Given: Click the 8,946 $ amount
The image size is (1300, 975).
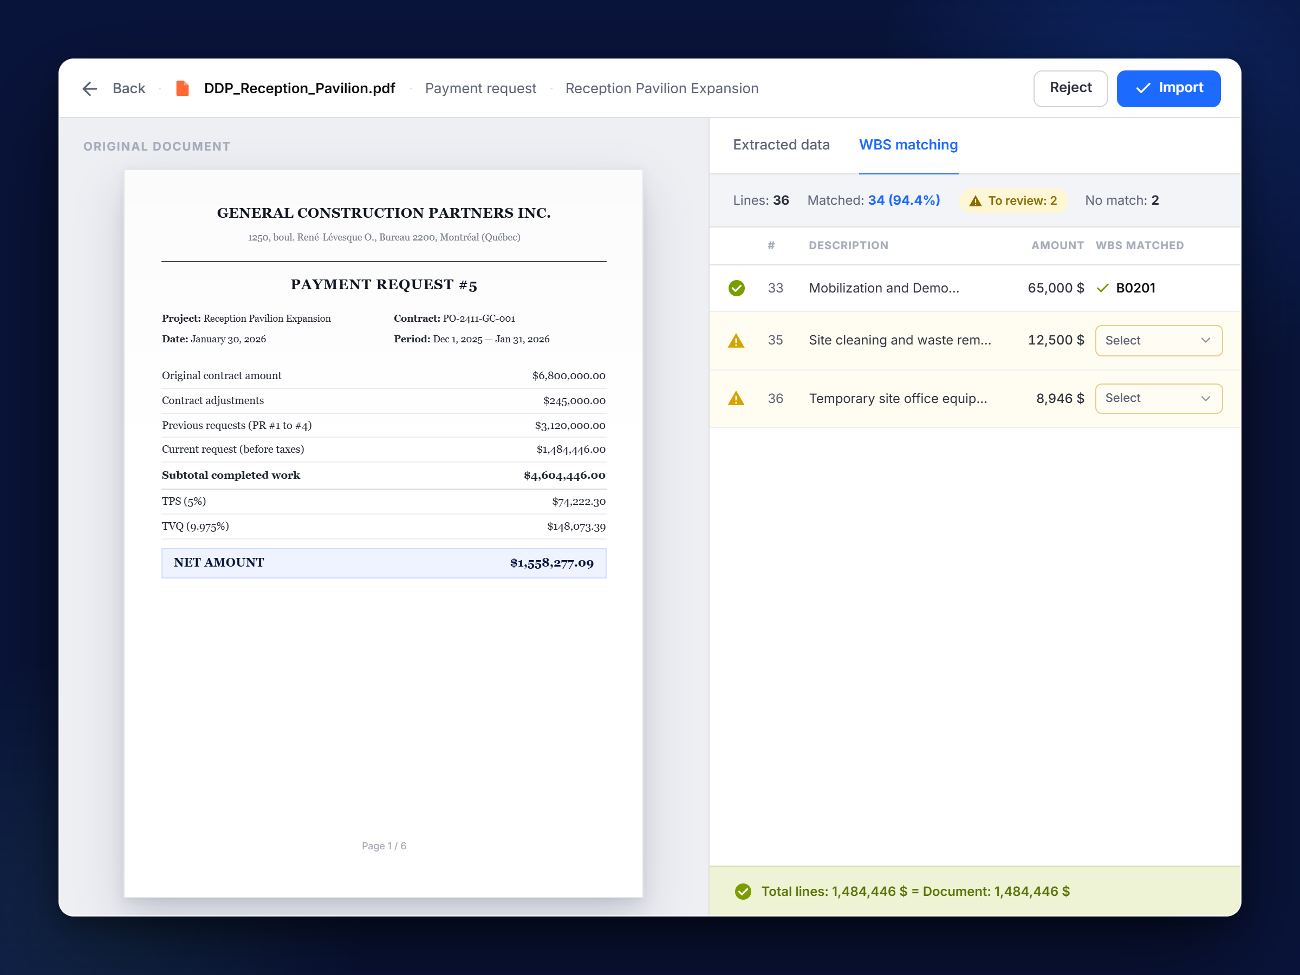Looking at the screenshot, I should click(x=1059, y=399).
